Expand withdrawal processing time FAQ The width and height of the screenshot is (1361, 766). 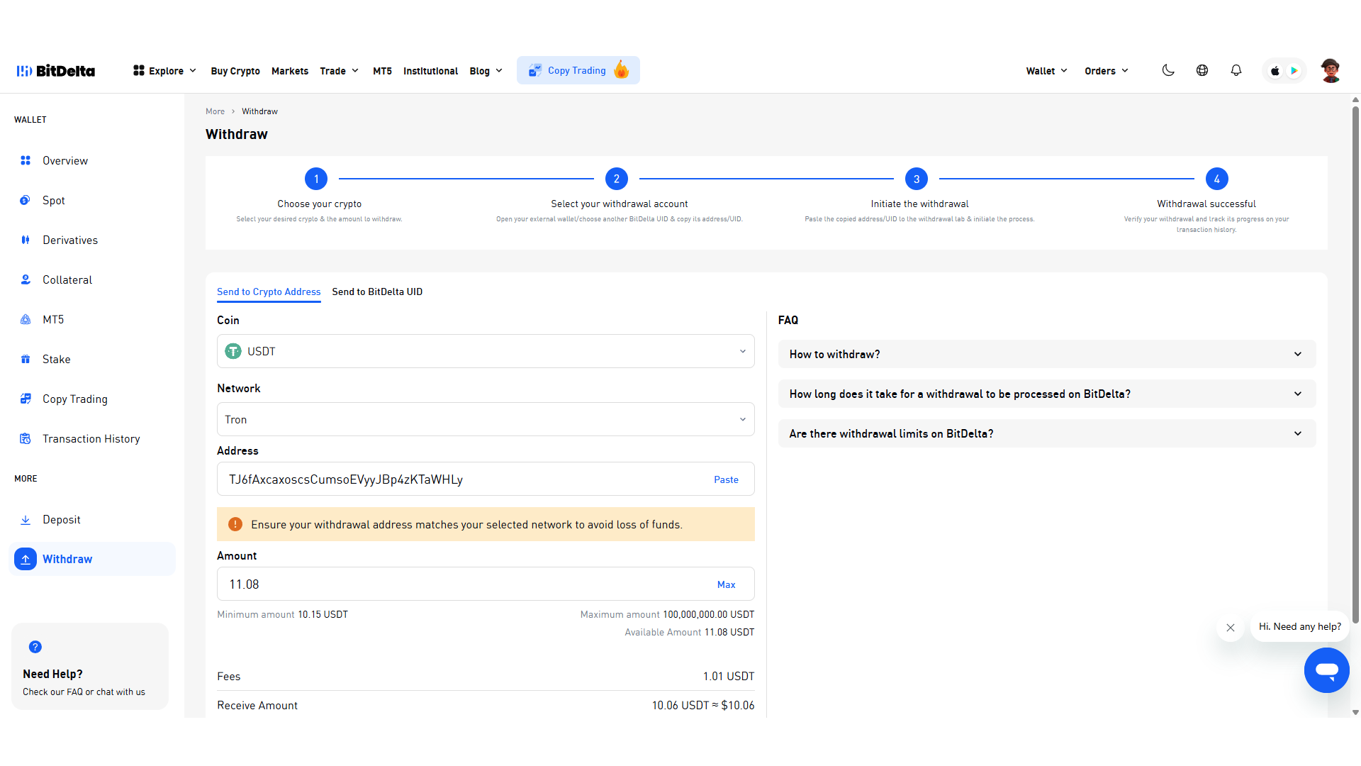pos(1047,394)
